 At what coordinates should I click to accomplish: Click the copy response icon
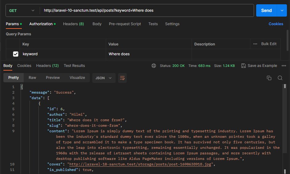coord(269,78)
